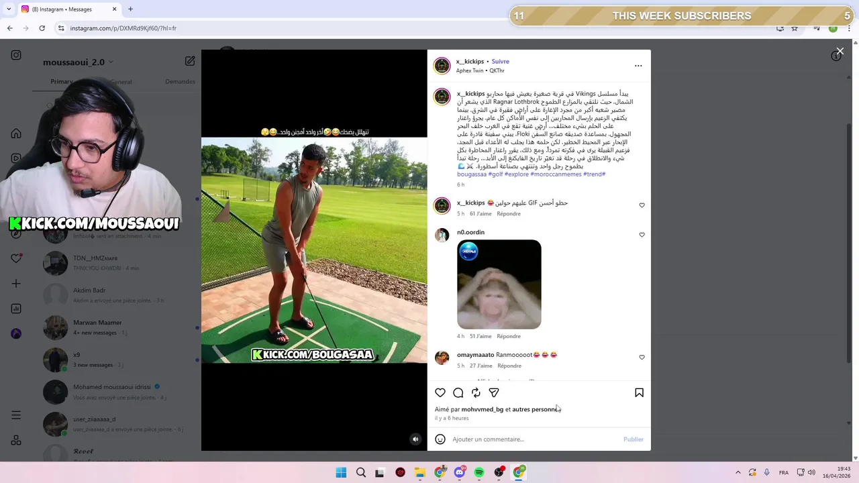Screen dimensions: 859x483
Task: Open x__kickips profile from the post header
Action: click(x=470, y=62)
